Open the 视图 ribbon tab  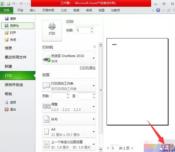(102, 10)
